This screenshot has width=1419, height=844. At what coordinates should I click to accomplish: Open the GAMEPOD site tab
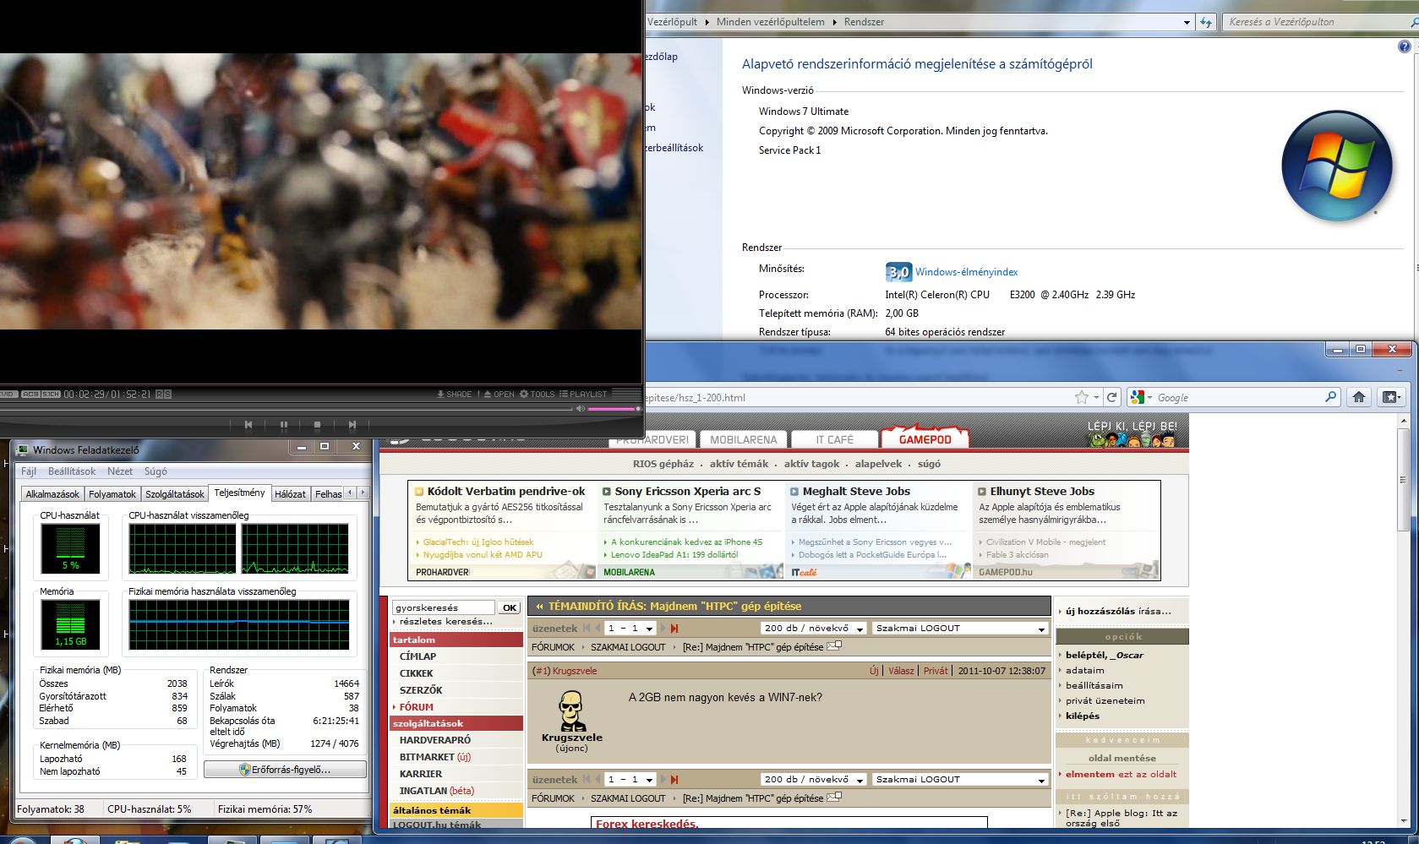925,439
